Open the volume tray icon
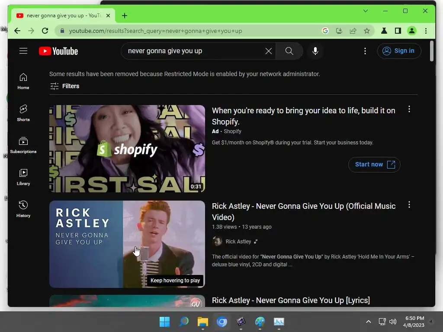 point(393,322)
